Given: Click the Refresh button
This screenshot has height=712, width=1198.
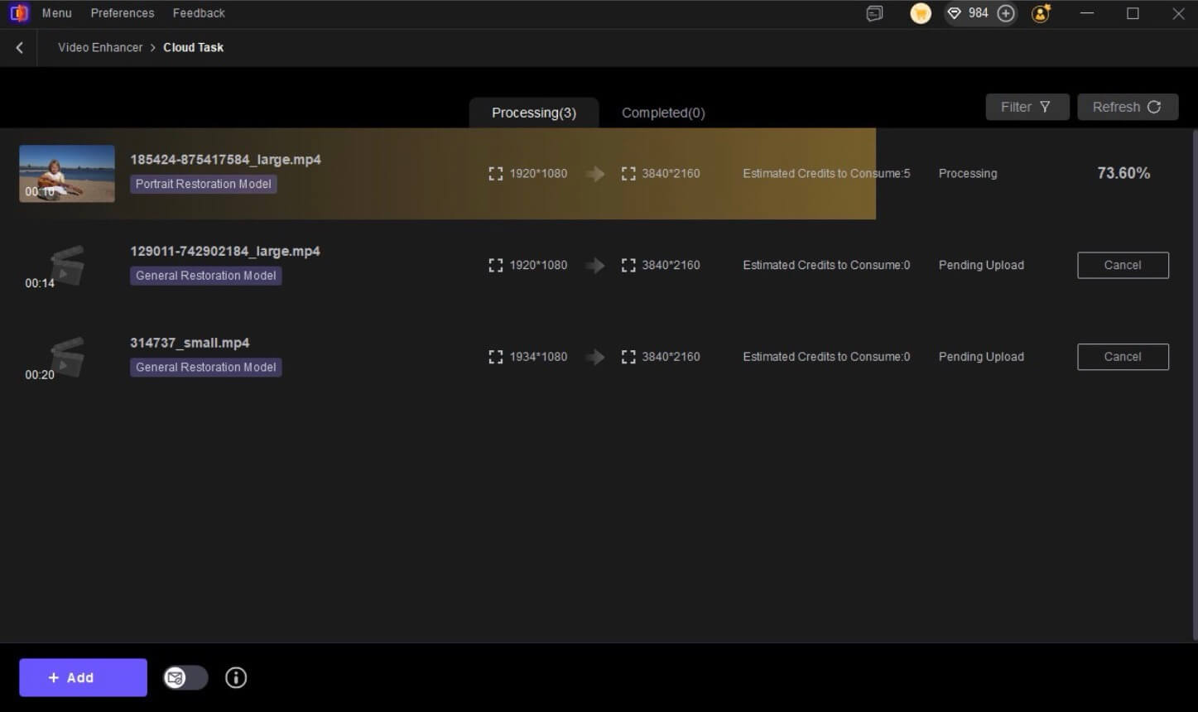Looking at the screenshot, I should click(x=1127, y=107).
